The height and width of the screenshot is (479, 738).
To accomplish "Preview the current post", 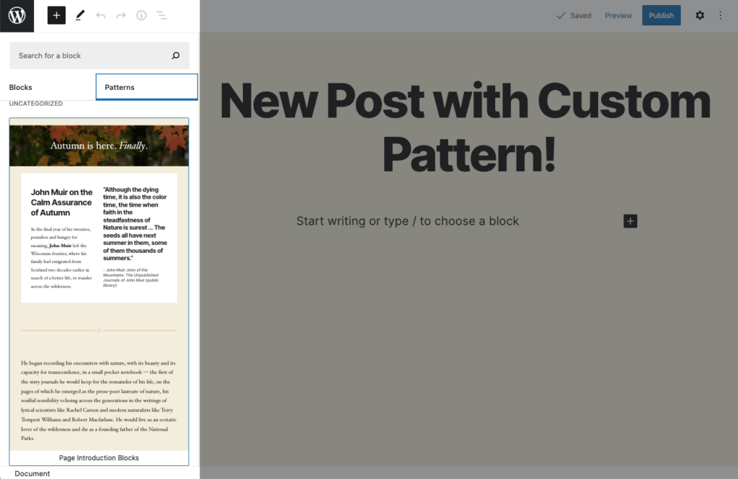I will [x=618, y=14].
